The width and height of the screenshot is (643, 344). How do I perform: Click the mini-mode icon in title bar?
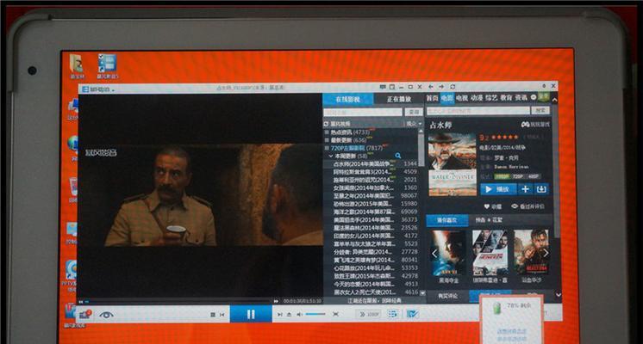click(391, 87)
